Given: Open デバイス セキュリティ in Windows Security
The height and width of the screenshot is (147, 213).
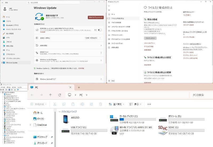Looking at the screenshot, I should [x=117, y=35].
